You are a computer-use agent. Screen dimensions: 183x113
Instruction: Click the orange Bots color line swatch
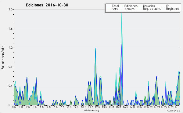pos(108,9)
